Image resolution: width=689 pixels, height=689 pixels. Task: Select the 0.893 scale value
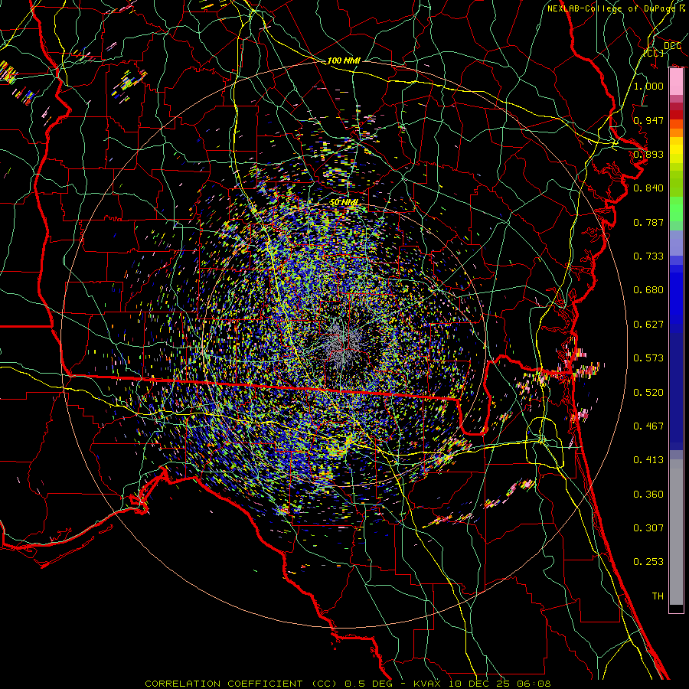648,154
